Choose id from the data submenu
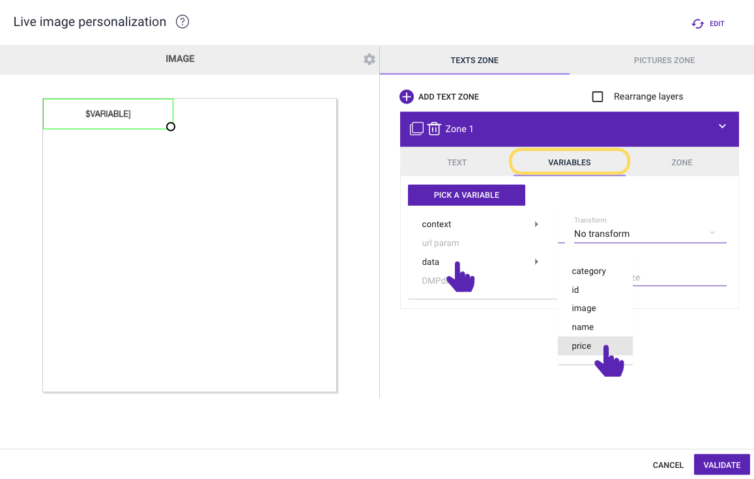This screenshot has height=479, width=754. (595, 290)
